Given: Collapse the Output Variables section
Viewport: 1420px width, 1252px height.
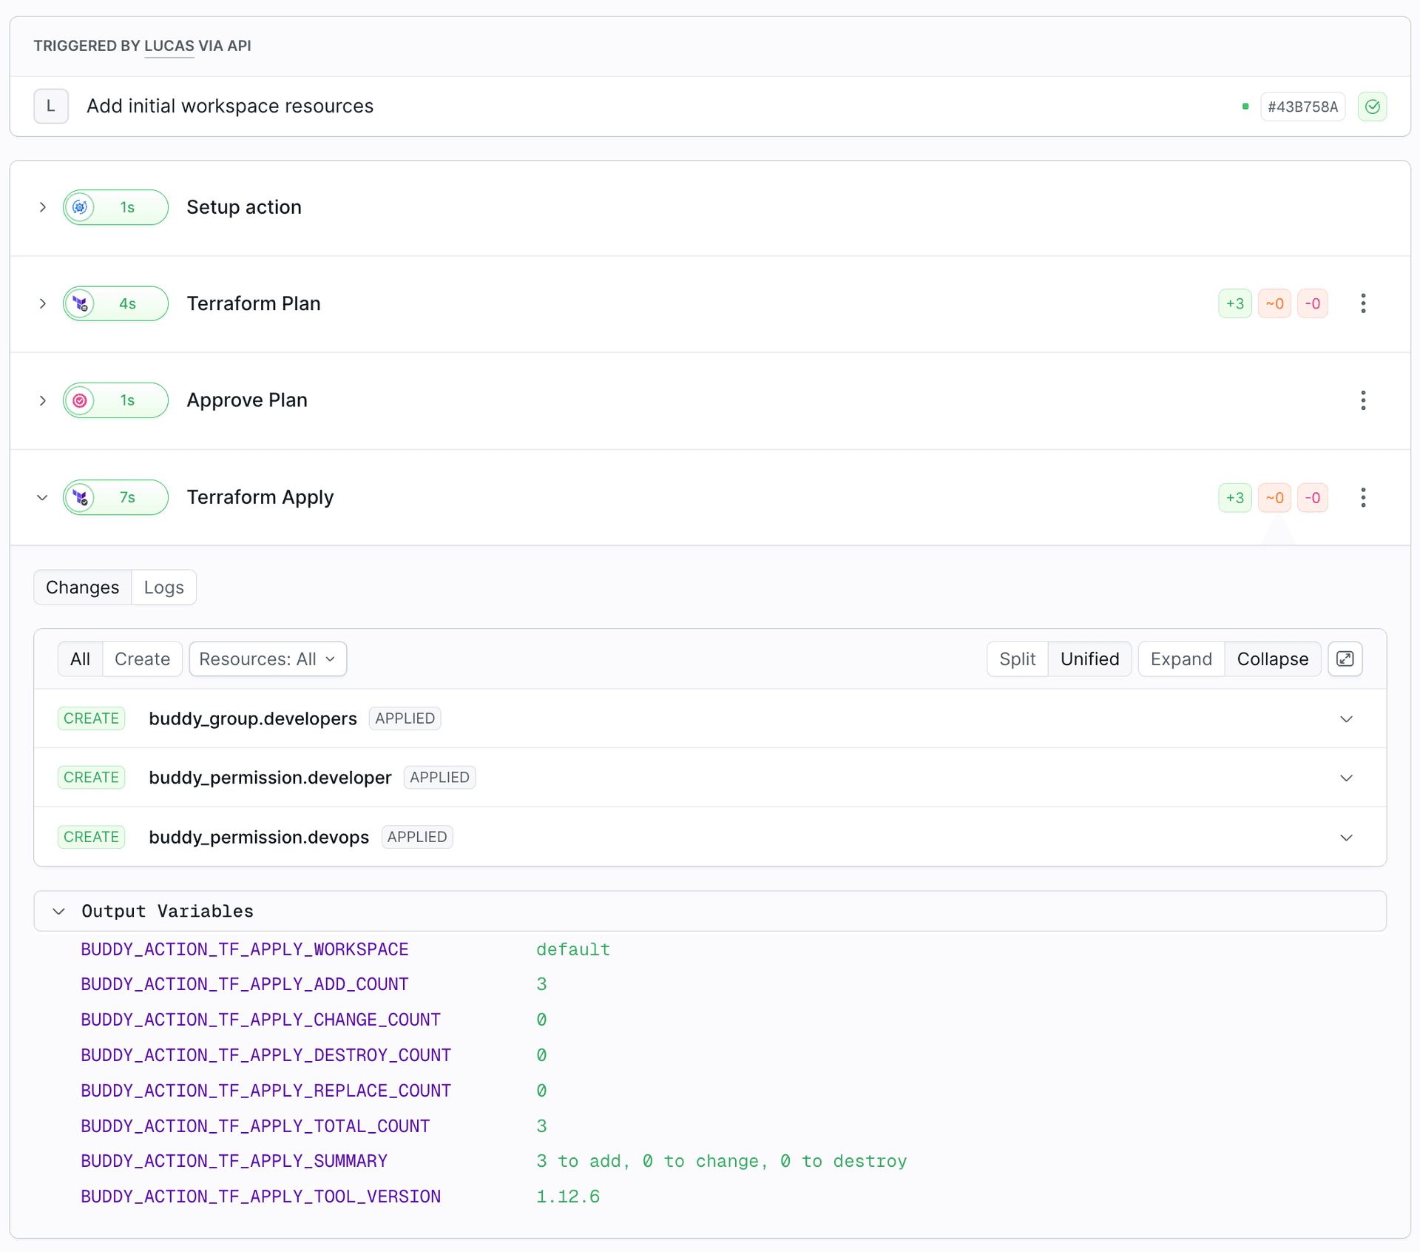Looking at the screenshot, I should pyautogui.click(x=59, y=911).
